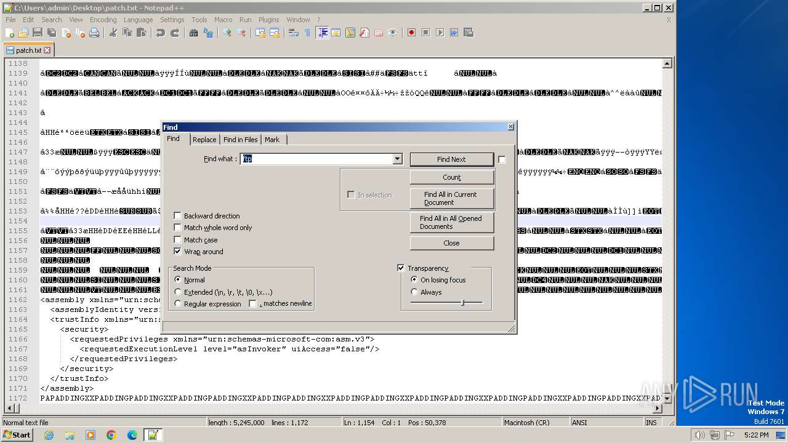The width and height of the screenshot is (788, 443).
Task: Switch to the Replace tab
Action: (x=204, y=140)
